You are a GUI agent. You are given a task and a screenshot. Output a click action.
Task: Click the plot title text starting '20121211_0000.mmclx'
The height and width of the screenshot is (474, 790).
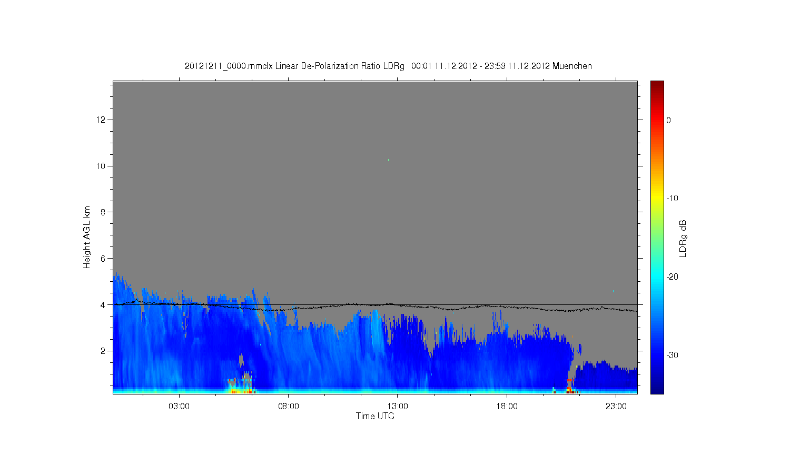pos(388,66)
